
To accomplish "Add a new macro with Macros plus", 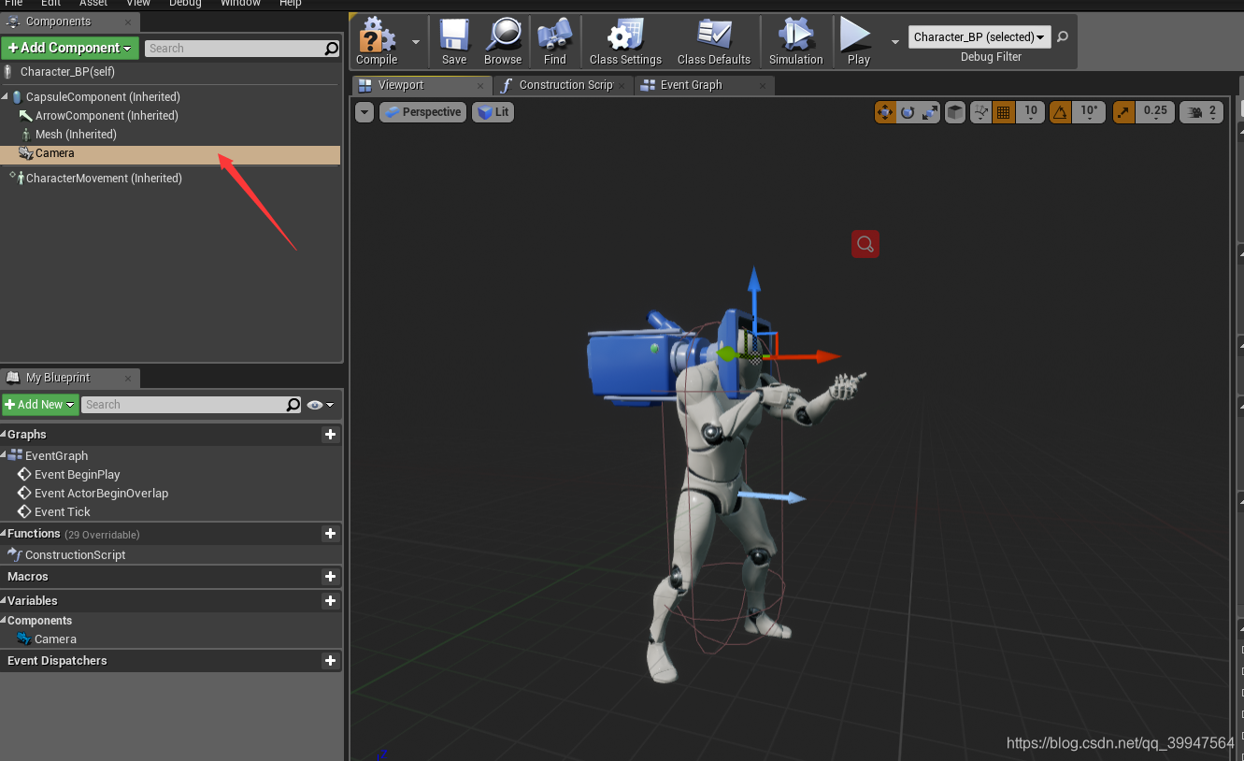I will (330, 576).
